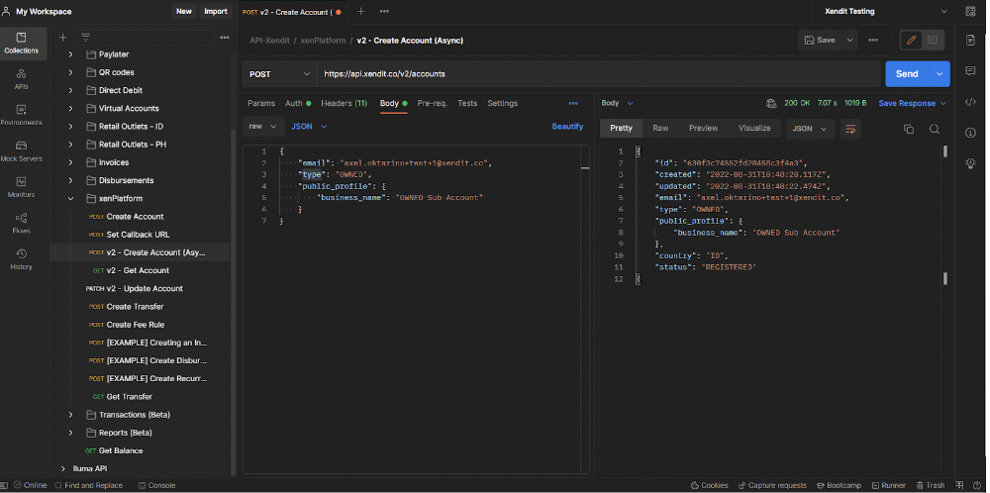Switch to the request Settings tab

503,103
